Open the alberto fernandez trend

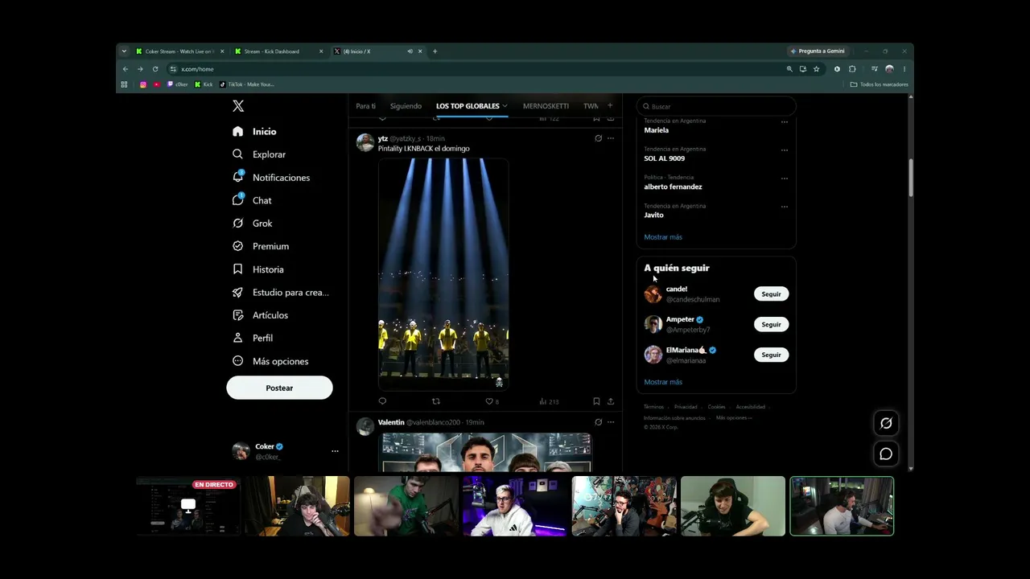click(673, 187)
